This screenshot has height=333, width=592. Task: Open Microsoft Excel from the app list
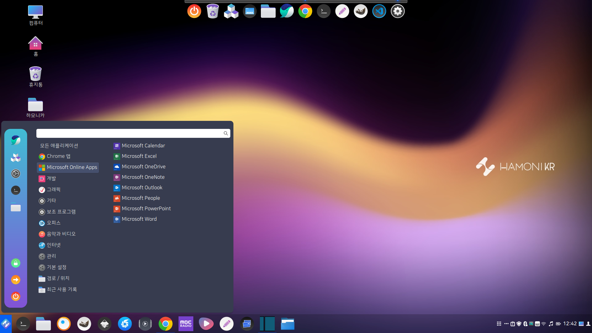coord(139,156)
